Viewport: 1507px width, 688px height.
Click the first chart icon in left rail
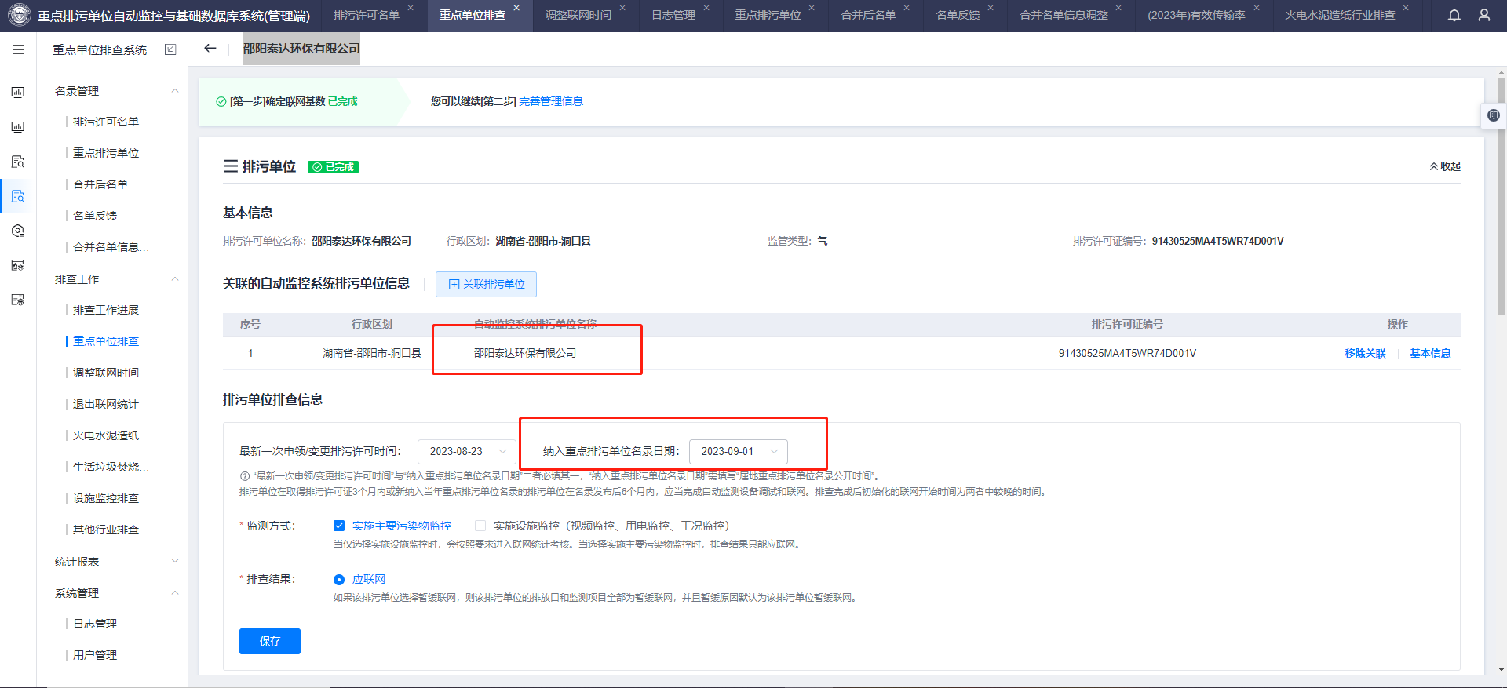tap(18, 93)
